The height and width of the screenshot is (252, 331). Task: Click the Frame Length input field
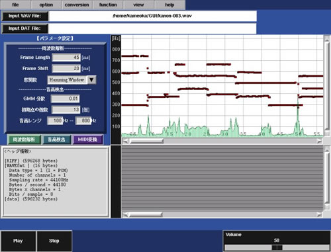(66, 58)
